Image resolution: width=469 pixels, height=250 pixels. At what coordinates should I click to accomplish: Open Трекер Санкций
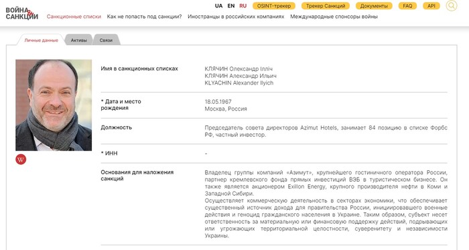[x=326, y=5]
